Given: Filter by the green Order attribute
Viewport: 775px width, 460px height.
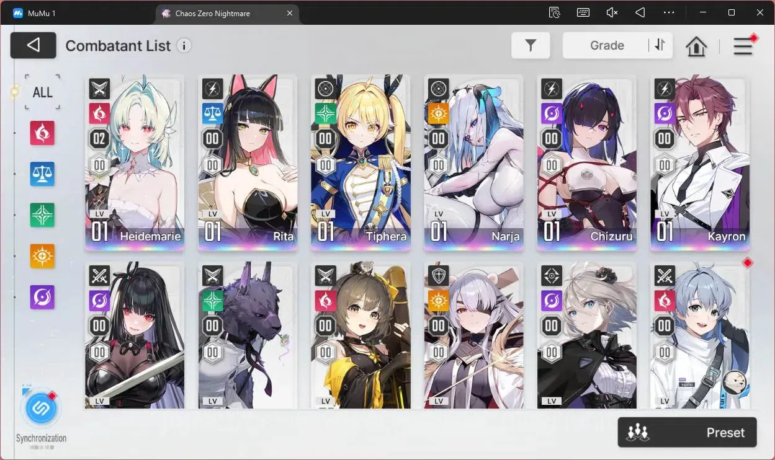Looking at the screenshot, I should pos(43,215).
